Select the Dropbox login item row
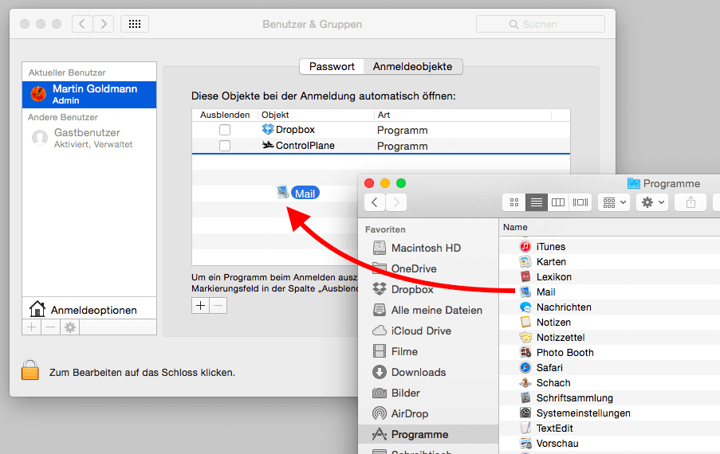Image resolution: width=720 pixels, height=454 pixels. tap(380, 130)
